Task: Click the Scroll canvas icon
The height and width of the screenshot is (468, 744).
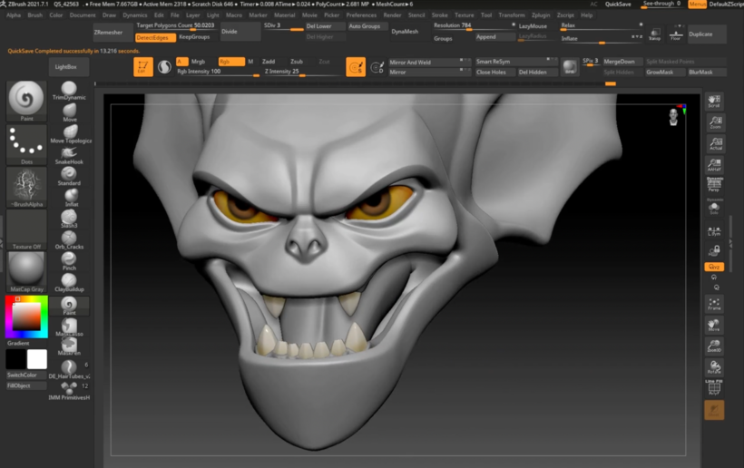Action: 714,102
